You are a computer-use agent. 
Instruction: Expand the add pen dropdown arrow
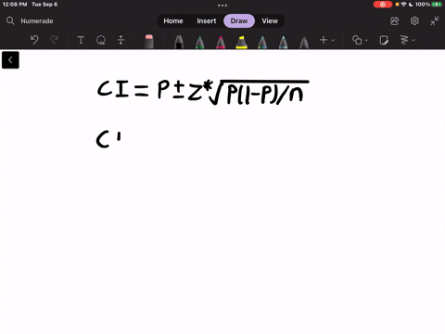333,40
